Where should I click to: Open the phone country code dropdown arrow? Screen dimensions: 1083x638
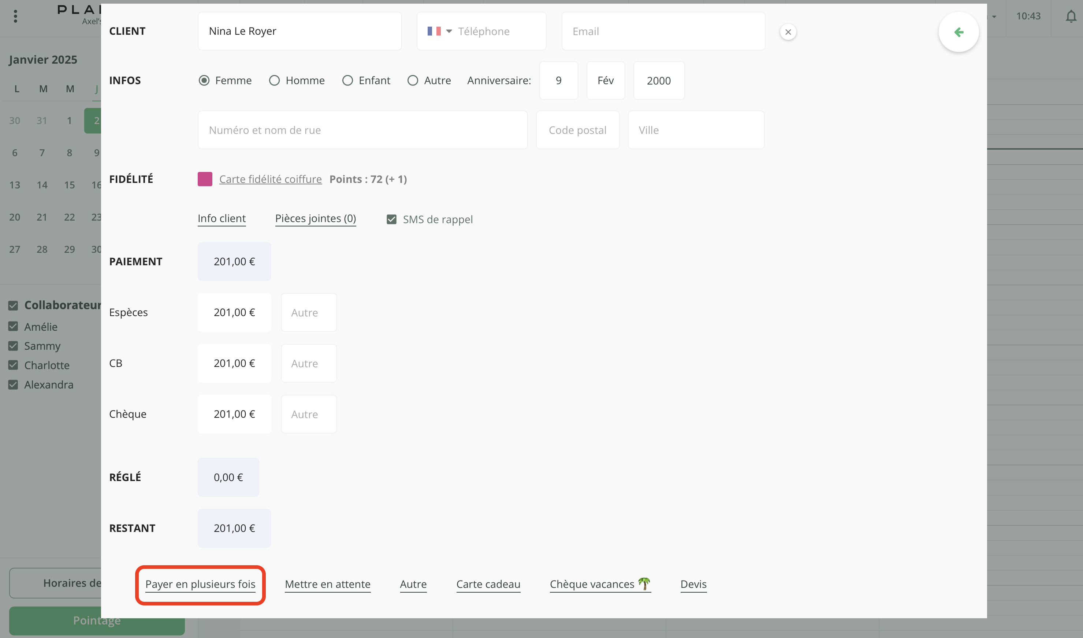coord(449,31)
